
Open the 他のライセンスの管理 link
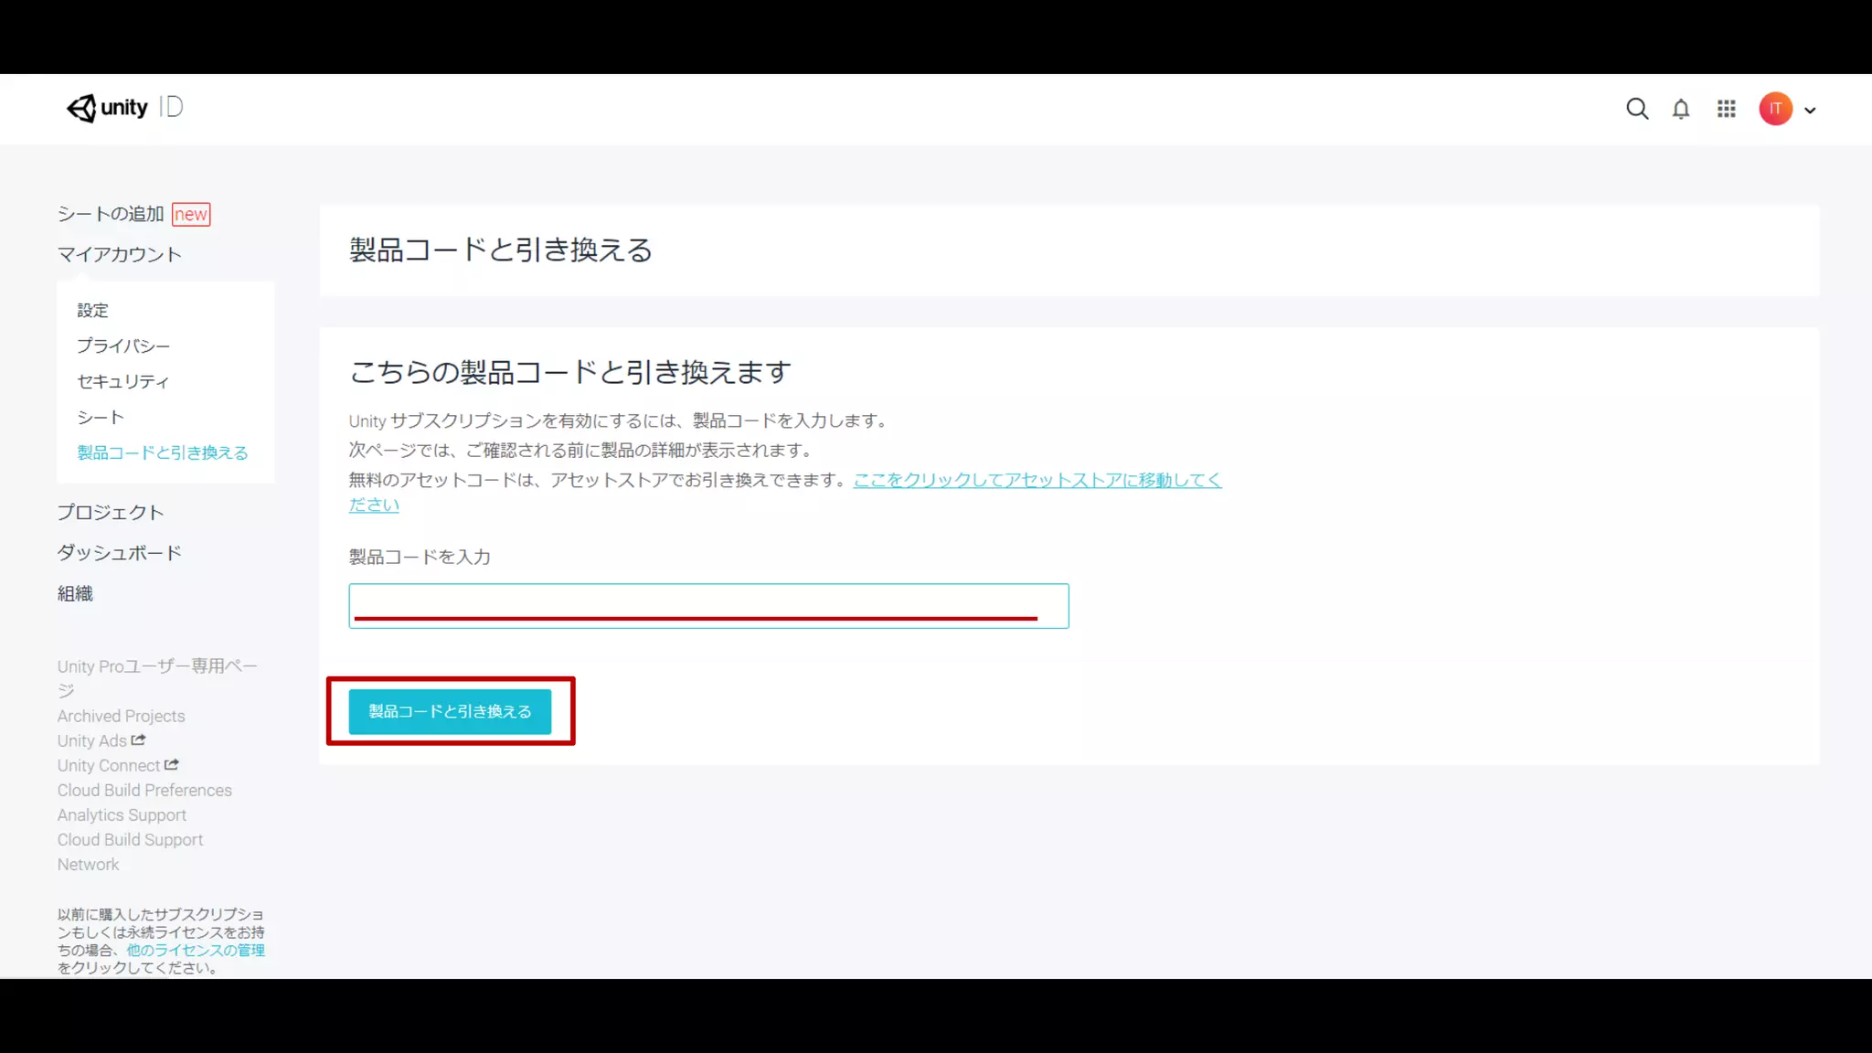[196, 950]
